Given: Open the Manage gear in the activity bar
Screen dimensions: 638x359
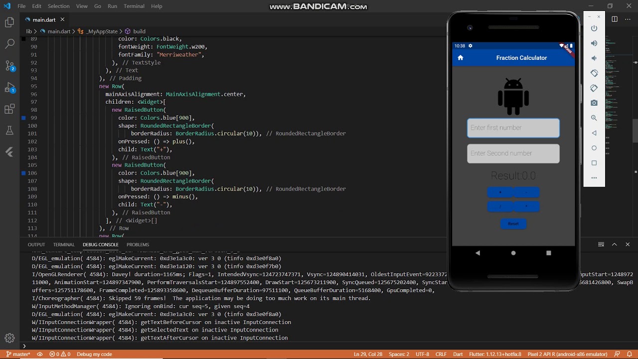Looking at the screenshot, I should click(9, 339).
